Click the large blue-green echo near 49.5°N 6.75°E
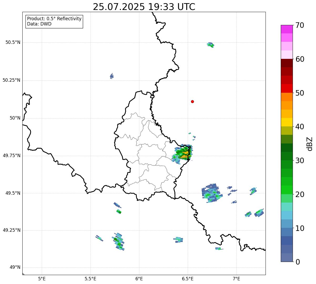The height and width of the screenshot is (284, 316). (212, 193)
